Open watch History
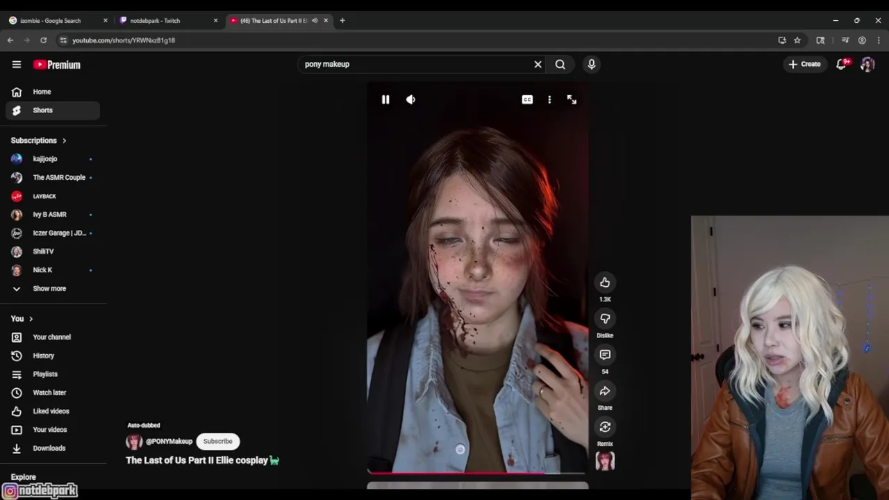This screenshot has height=500, width=889. [53, 356]
